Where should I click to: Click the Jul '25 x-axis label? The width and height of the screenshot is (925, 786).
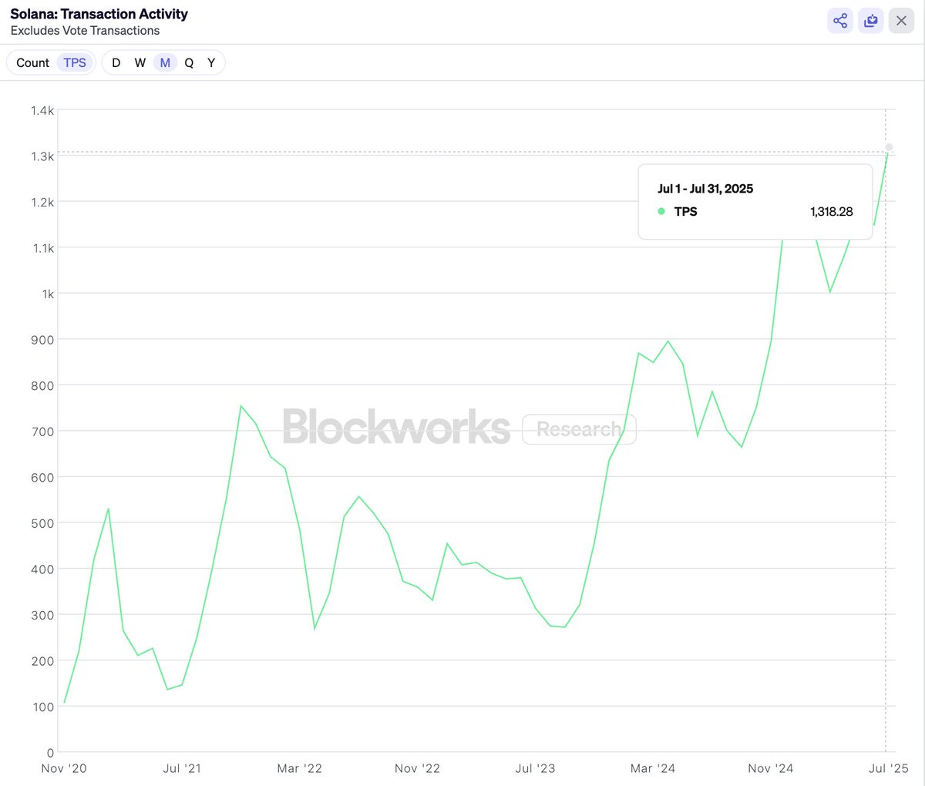[888, 768]
